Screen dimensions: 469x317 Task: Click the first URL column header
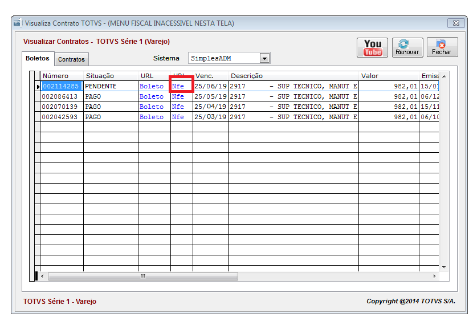tap(154, 76)
